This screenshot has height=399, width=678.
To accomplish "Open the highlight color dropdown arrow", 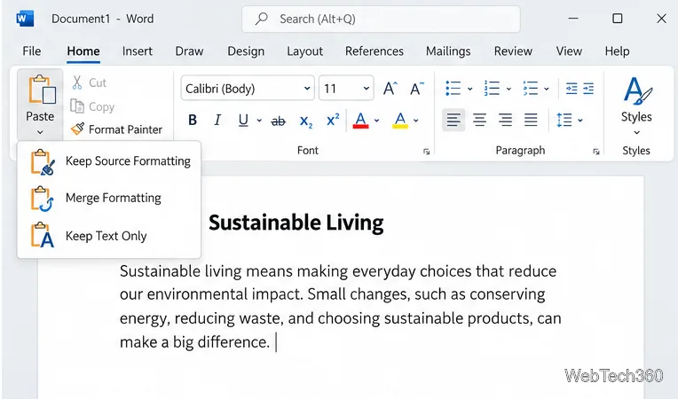I will tap(416, 121).
